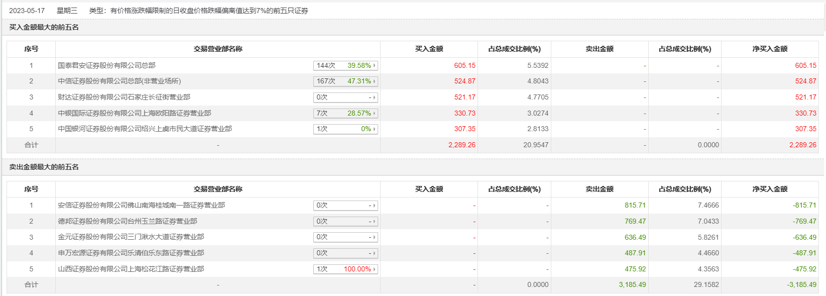Expand 0次 box for 德邦证券 row

[345, 221]
